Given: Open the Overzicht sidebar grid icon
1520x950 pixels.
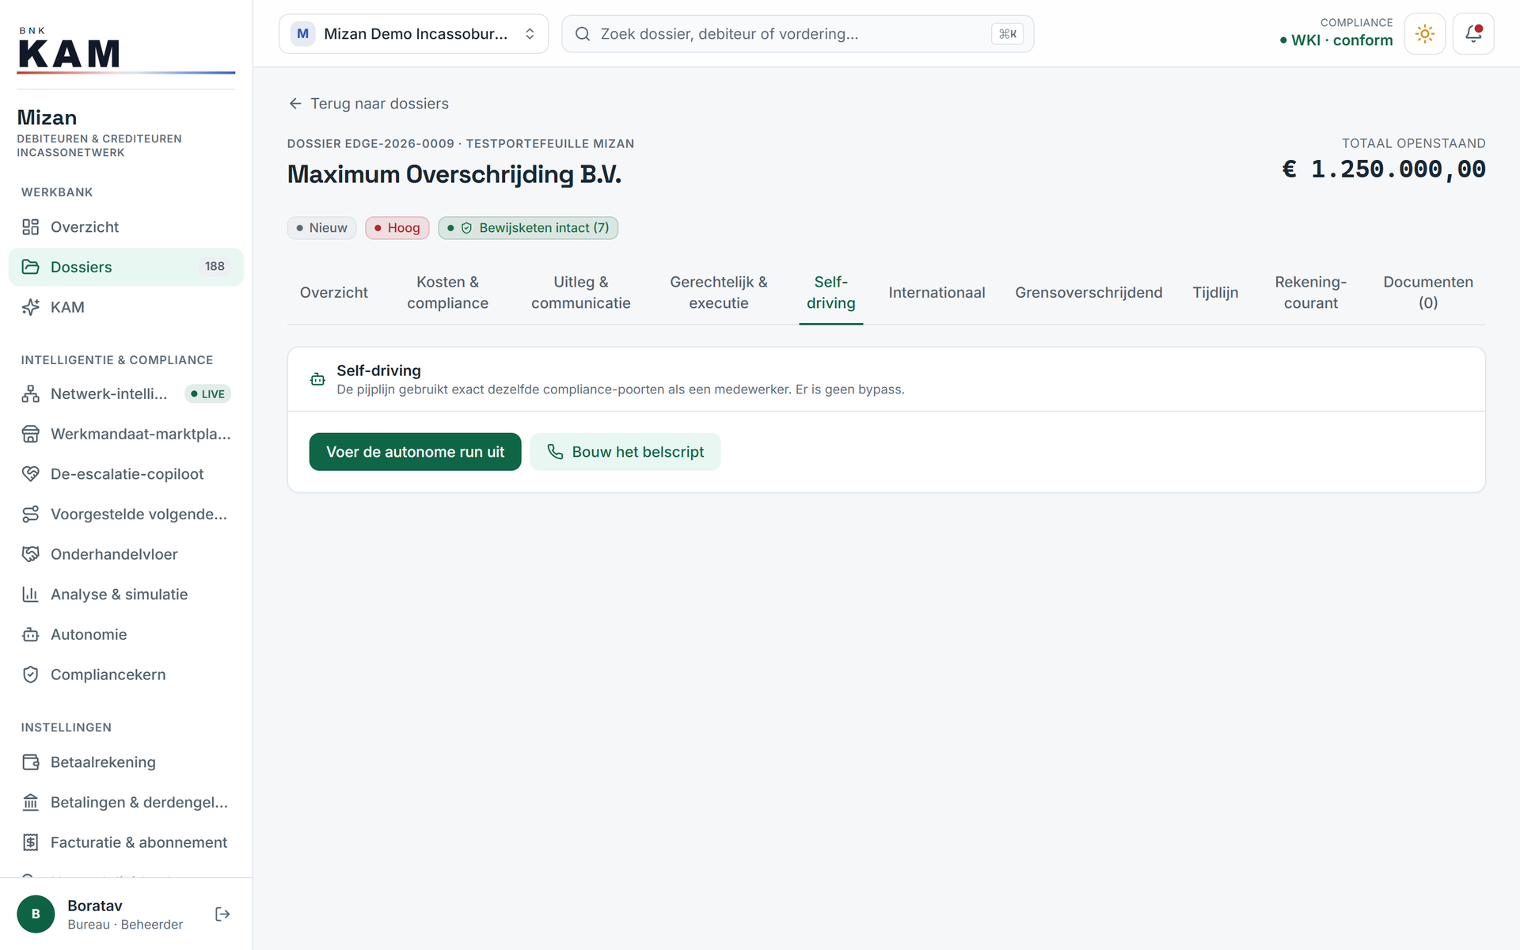Looking at the screenshot, I should click(30, 227).
